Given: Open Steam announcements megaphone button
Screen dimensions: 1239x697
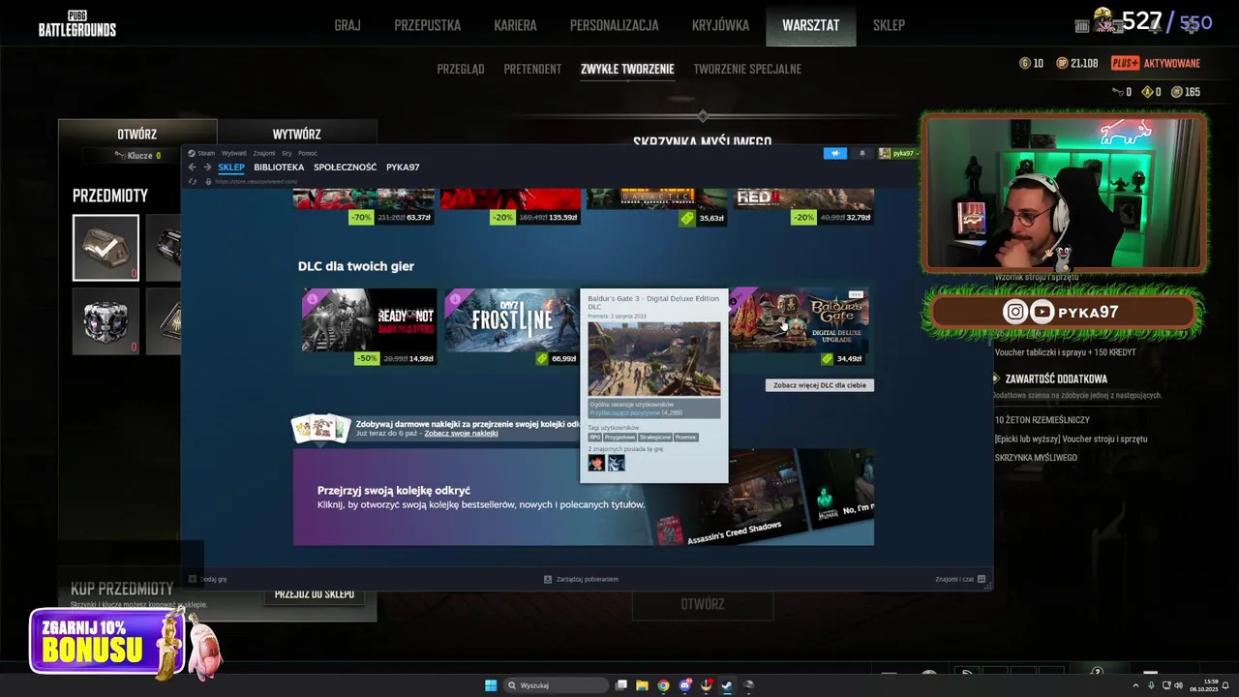Looking at the screenshot, I should click(834, 153).
